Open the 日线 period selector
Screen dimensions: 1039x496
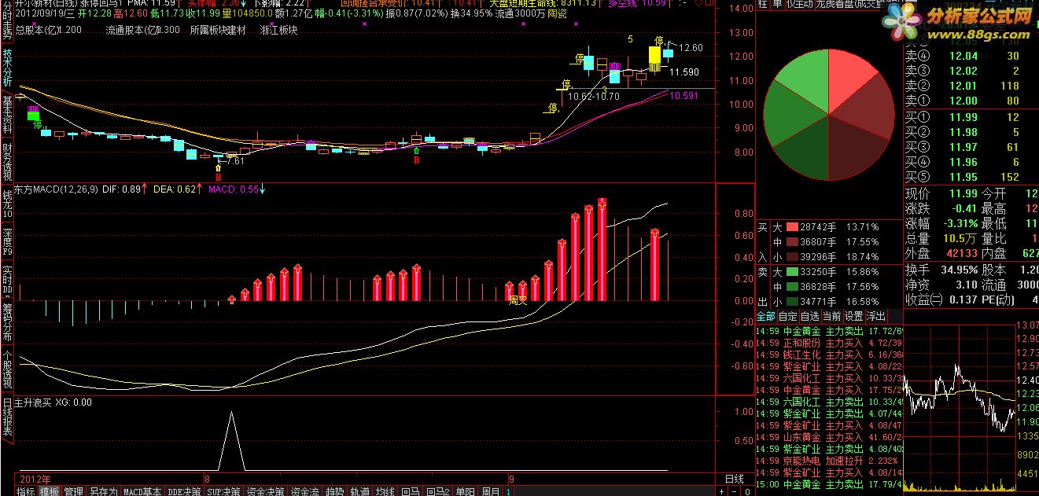tap(734, 479)
